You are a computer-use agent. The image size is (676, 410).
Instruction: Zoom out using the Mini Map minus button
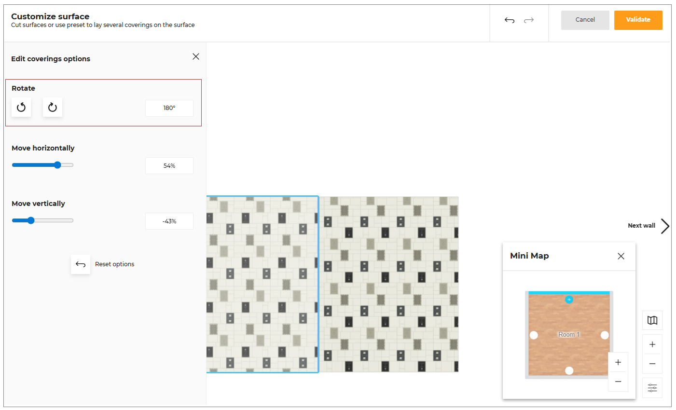pos(618,382)
